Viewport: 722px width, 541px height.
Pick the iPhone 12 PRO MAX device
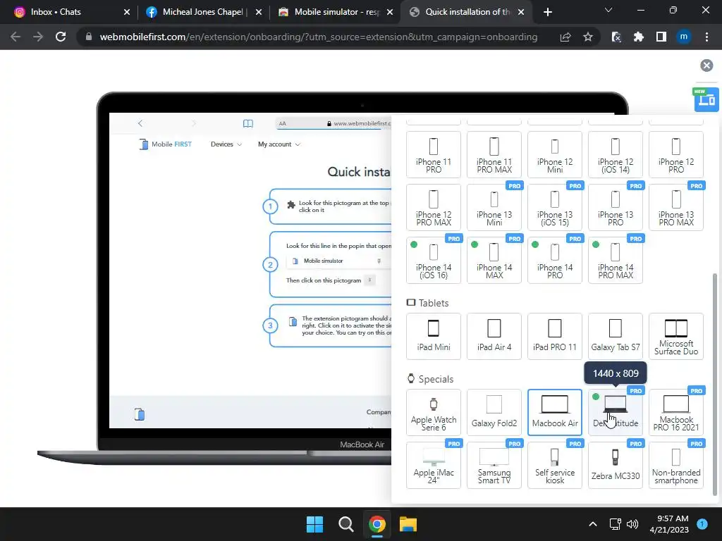(434, 208)
